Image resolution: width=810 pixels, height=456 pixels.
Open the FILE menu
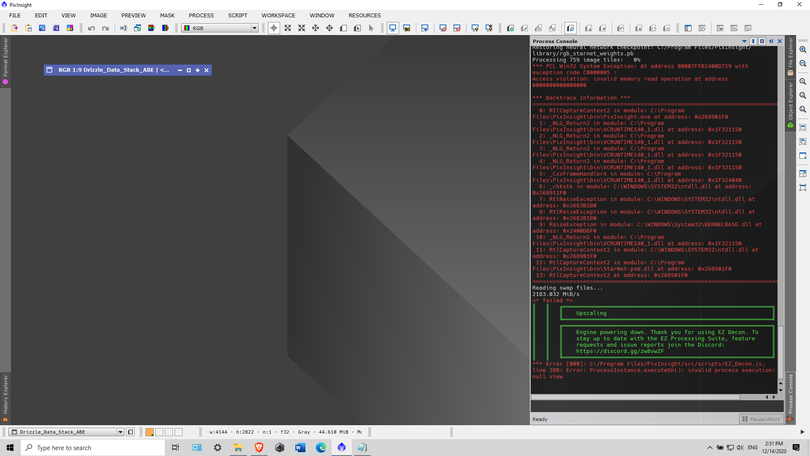coord(15,15)
